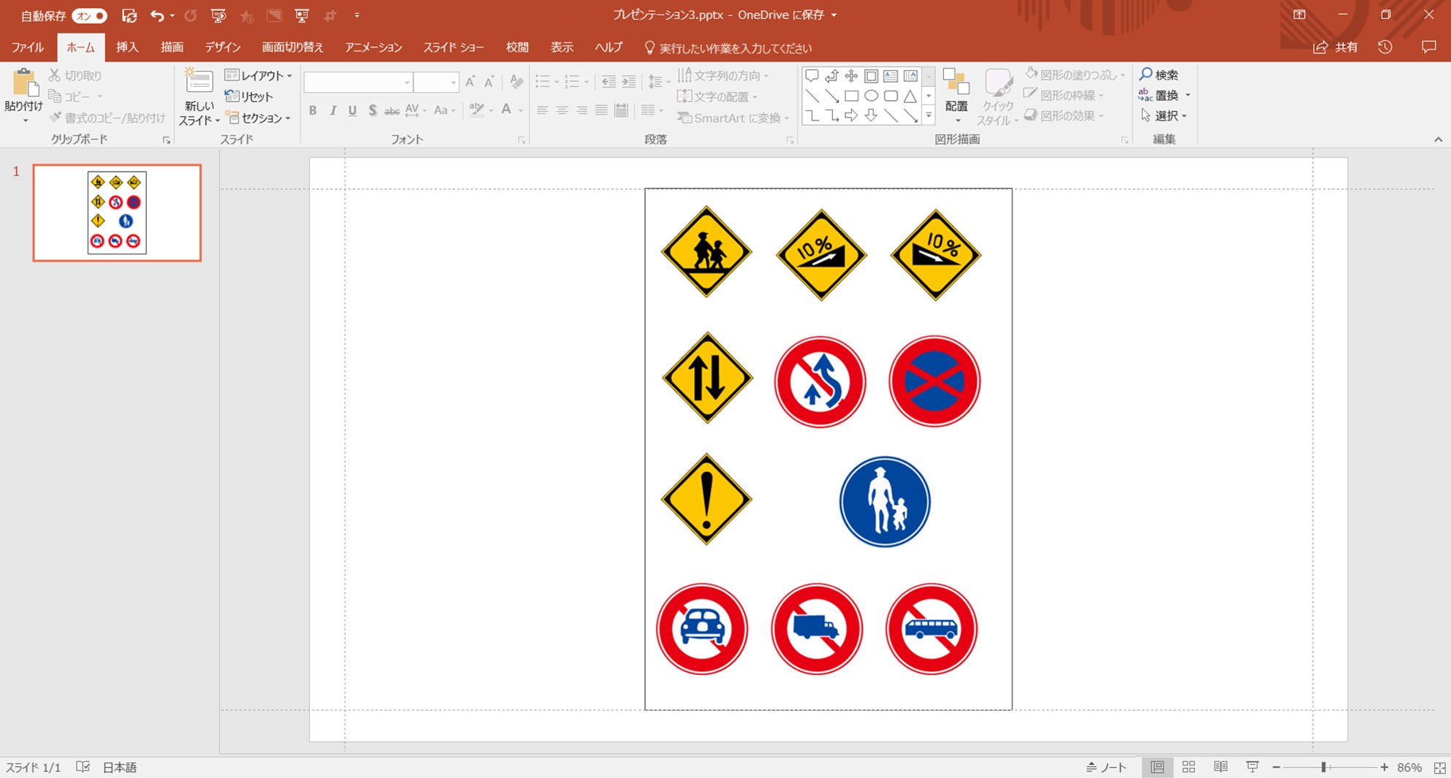Open the comments speech bubble icon
This screenshot has width=1451, height=778.
click(x=1429, y=47)
